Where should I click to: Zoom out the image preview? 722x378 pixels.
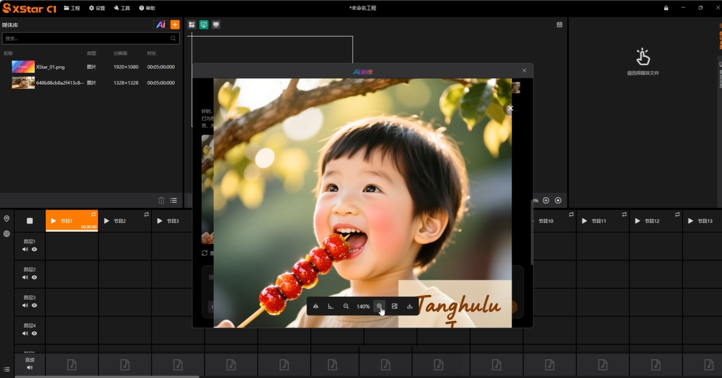coord(346,306)
